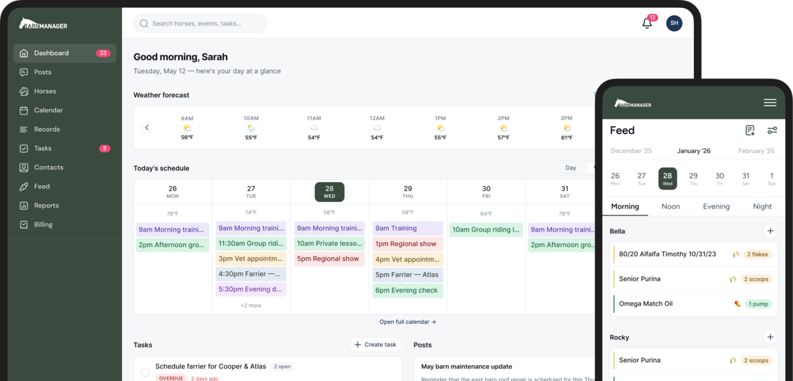Viewport: 793px width, 381px height.
Task: Click the 23 badge next to Dashboard
Action: tap(103, 53)
